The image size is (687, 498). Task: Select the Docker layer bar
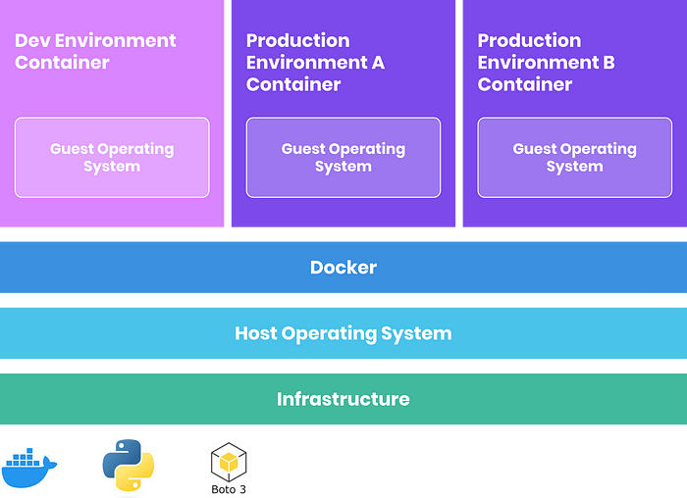pos(343,268)
